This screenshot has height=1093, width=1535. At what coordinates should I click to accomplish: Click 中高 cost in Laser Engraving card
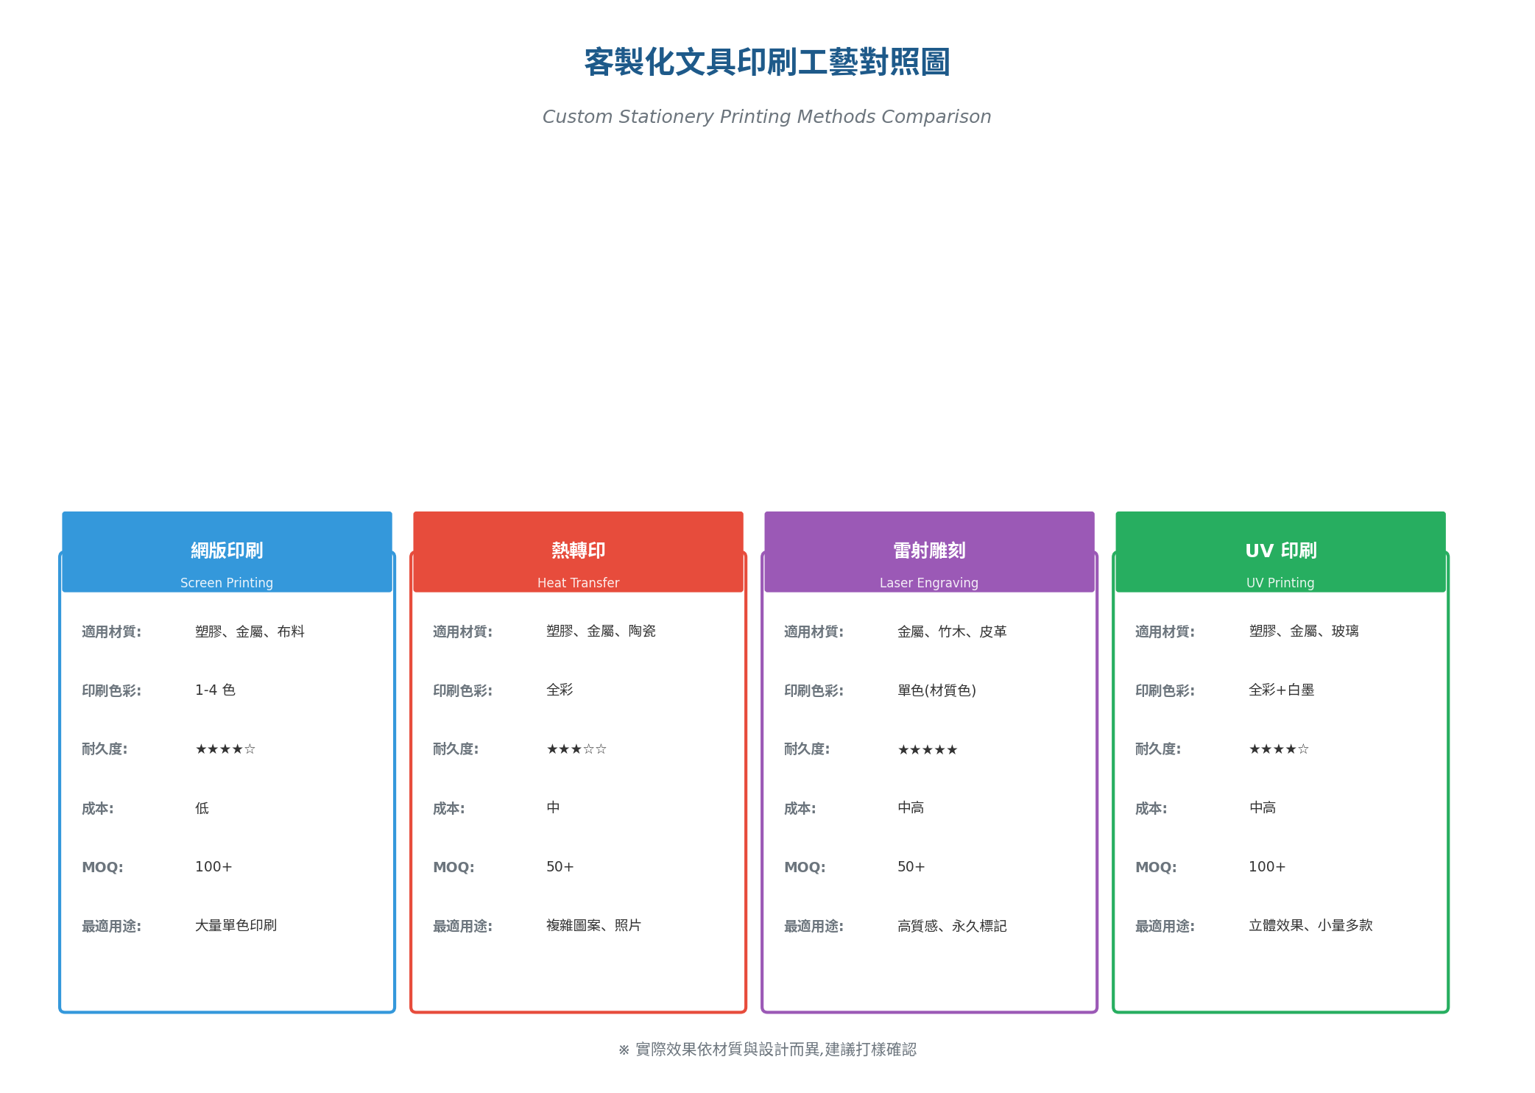[911, 808]
